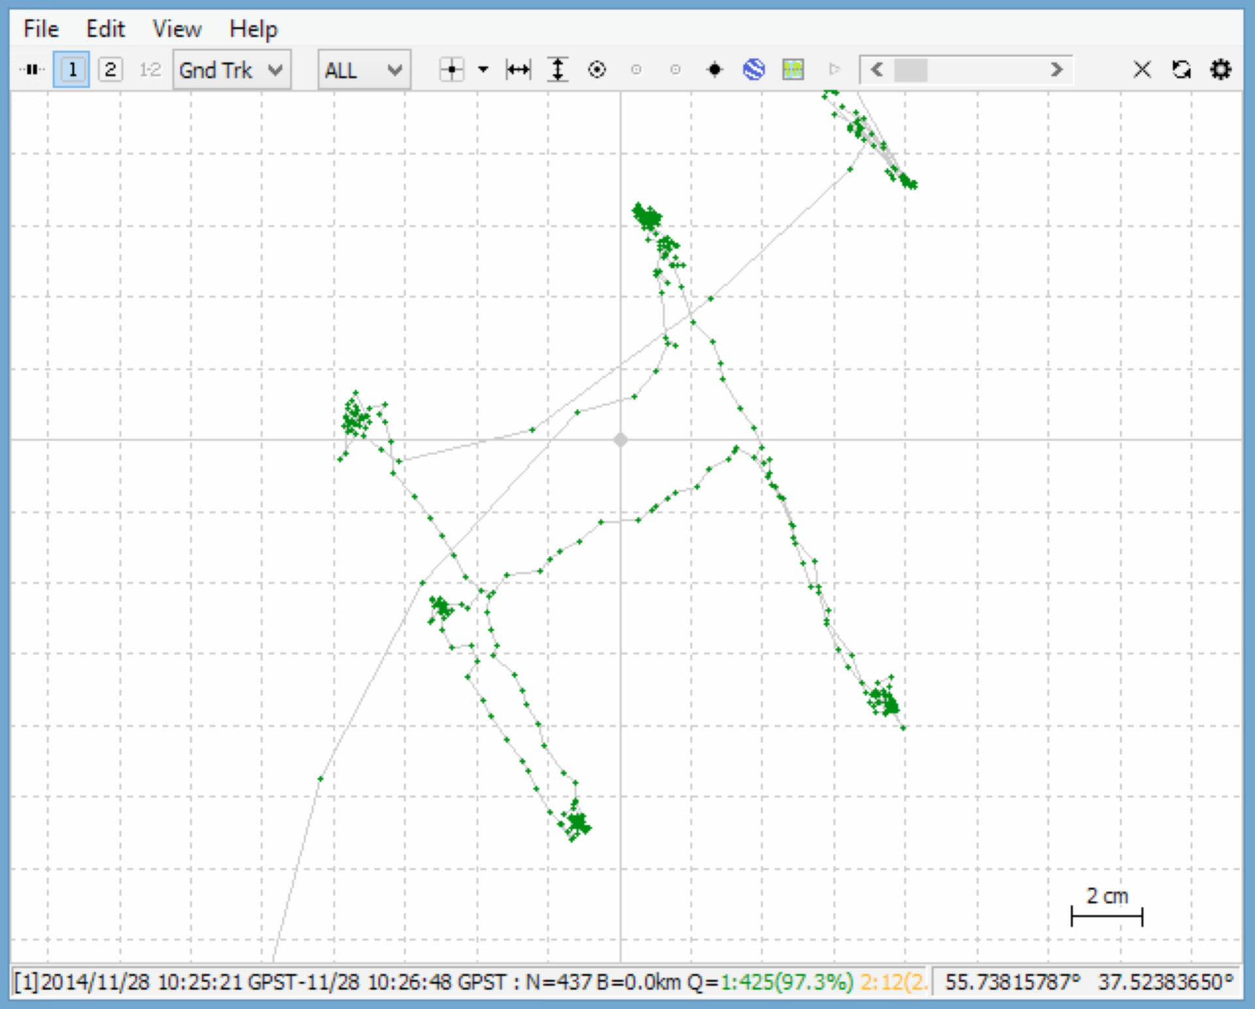Click the X clear button in toolbar
1255x1009 pixels.
pos(1142,69)
